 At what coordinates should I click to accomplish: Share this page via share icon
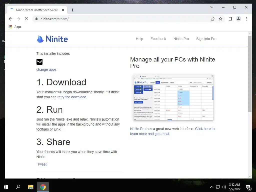click(212, 19)
